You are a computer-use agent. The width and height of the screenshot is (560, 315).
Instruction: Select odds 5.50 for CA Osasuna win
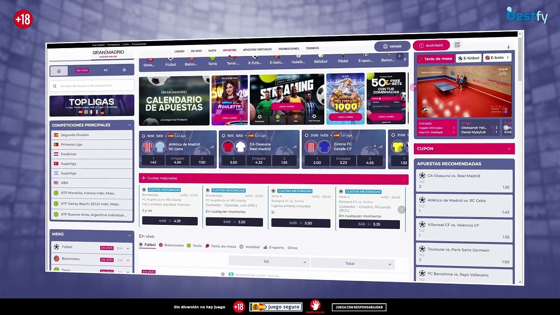point(234,161)
